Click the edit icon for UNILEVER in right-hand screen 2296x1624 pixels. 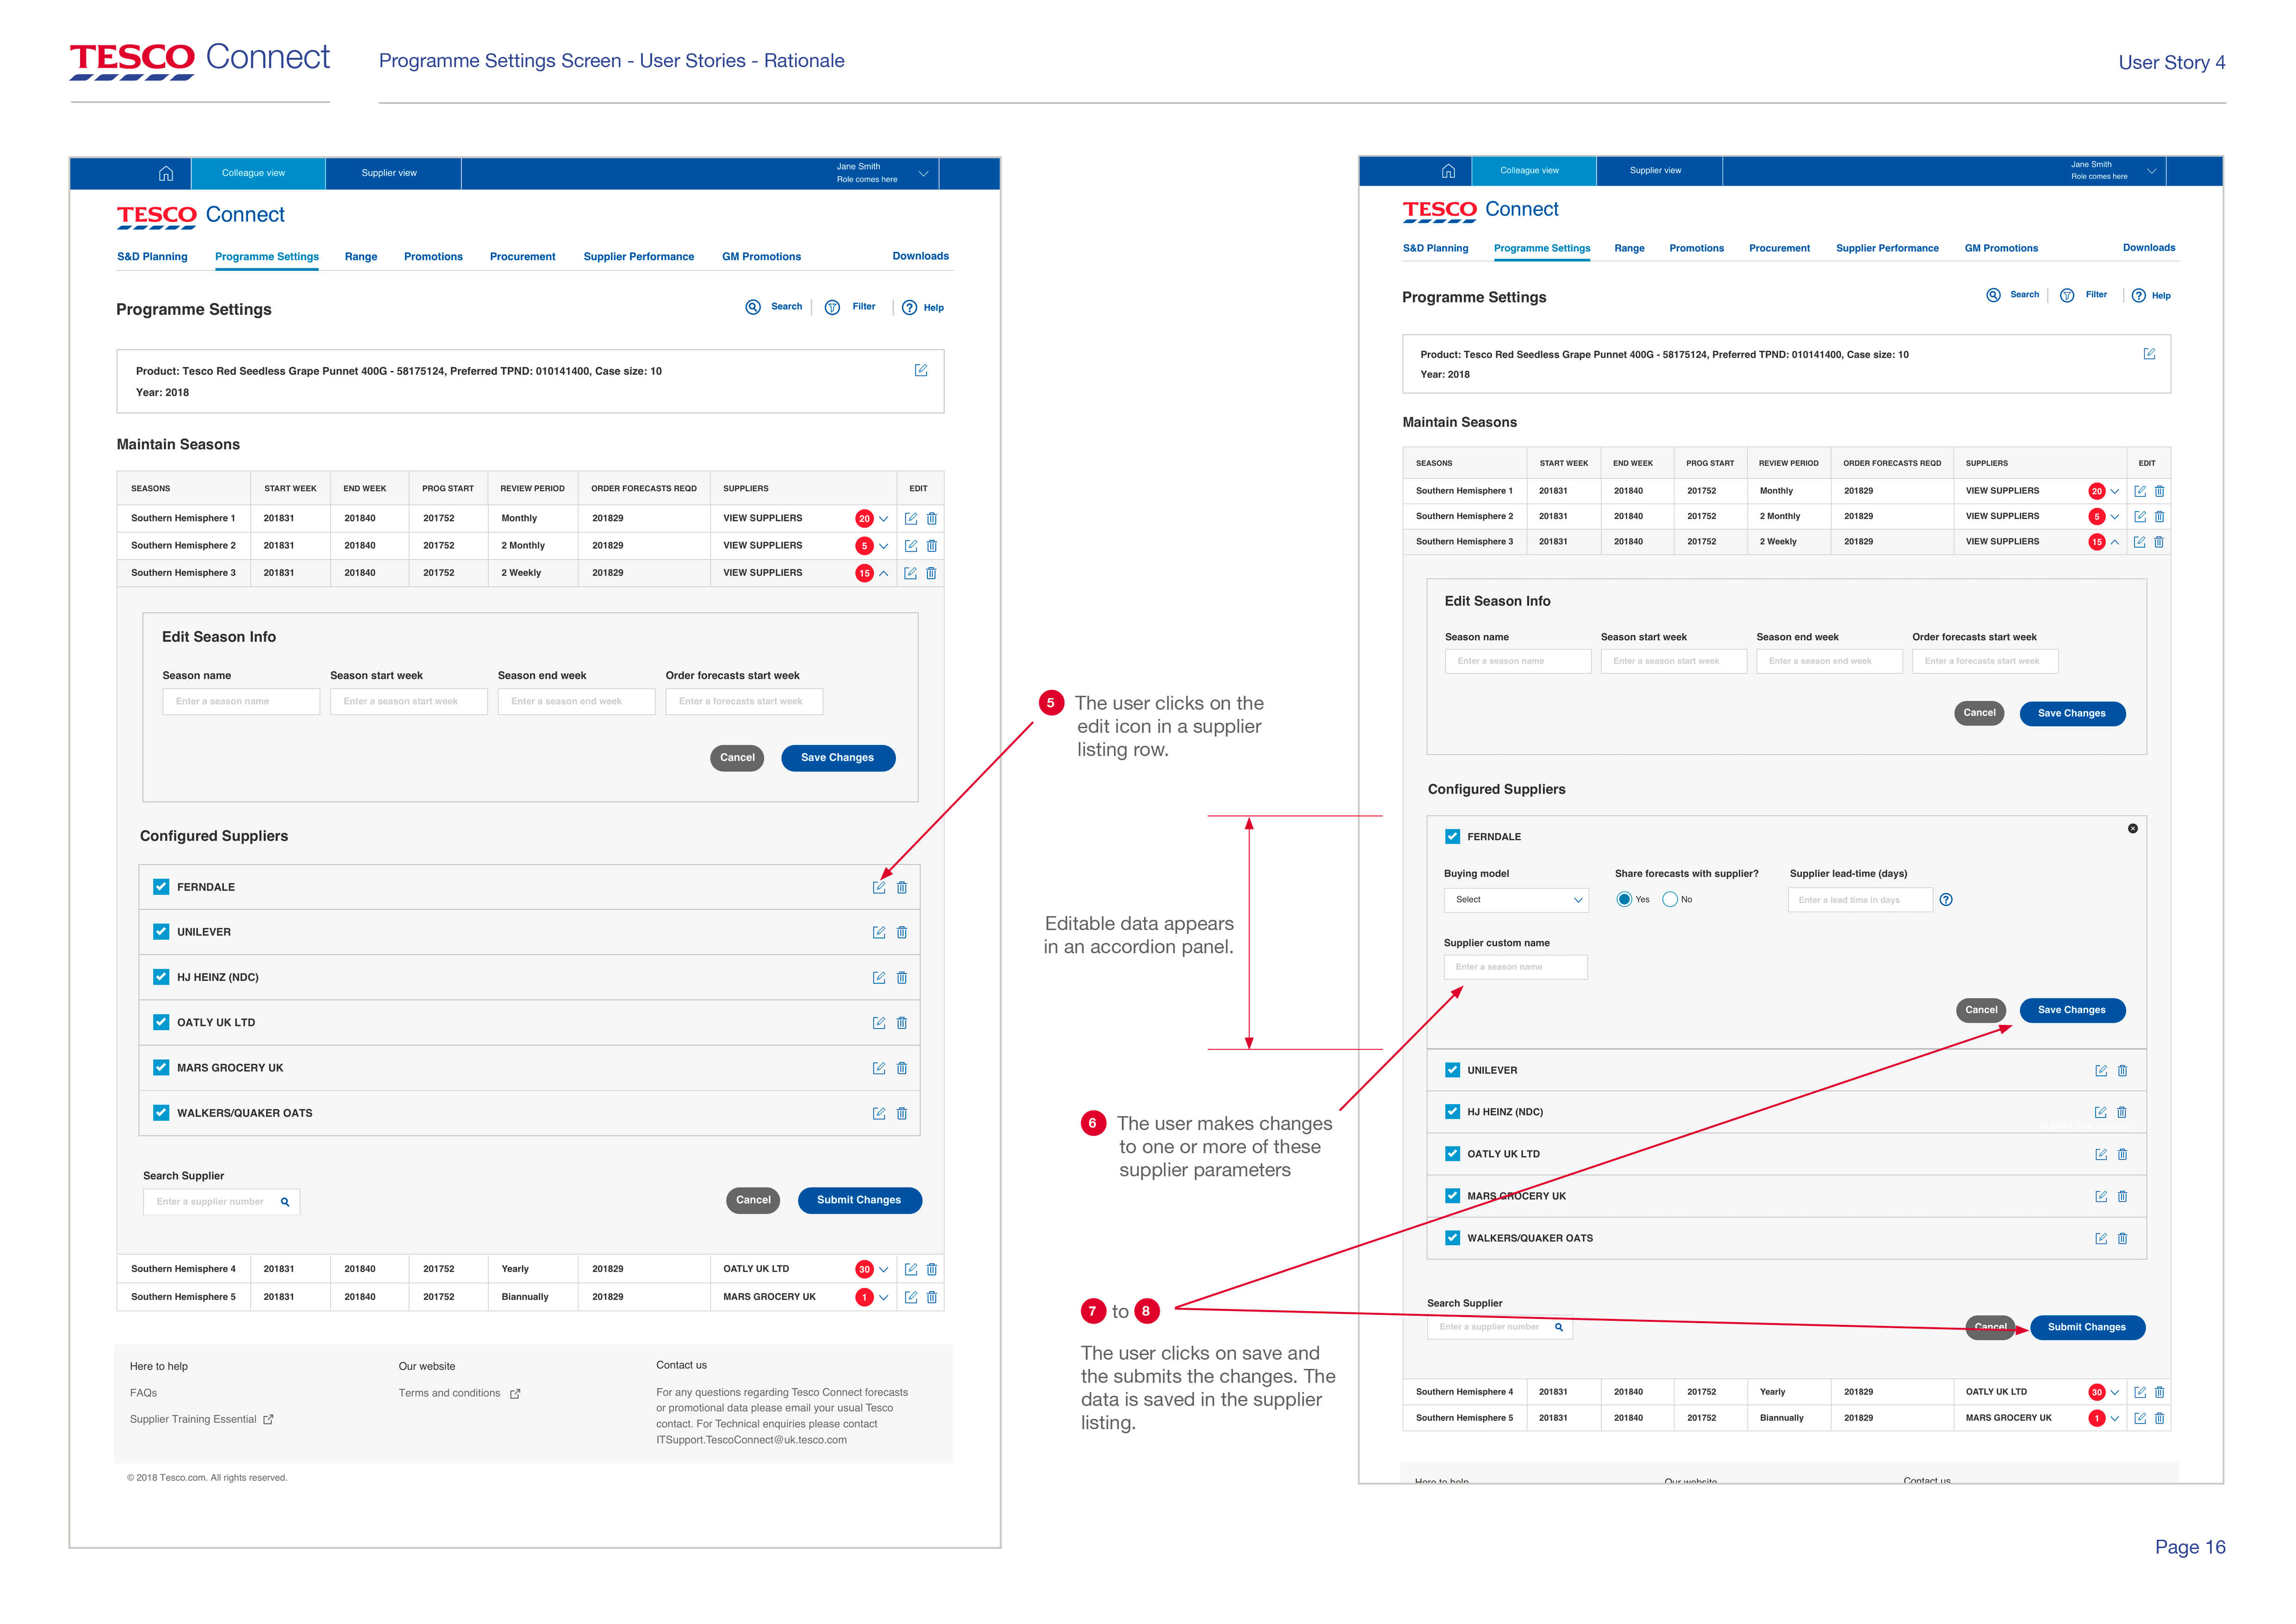(2100, 1070)
